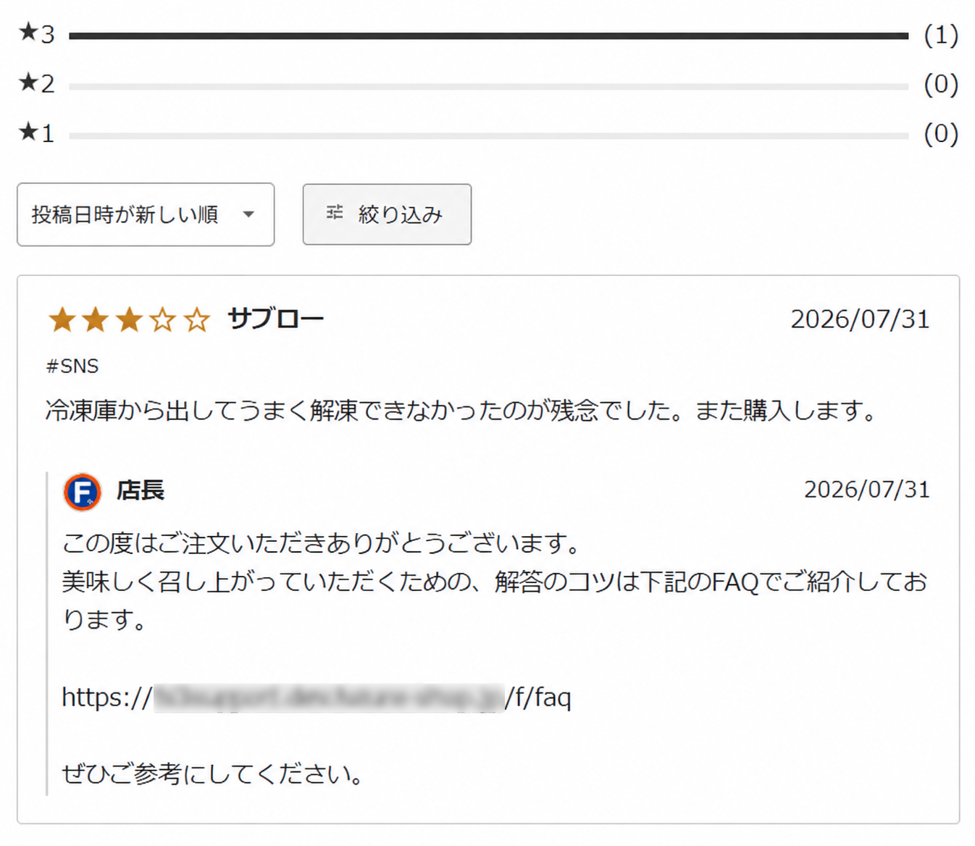
Task: Click the ★3 star label
Action: point(37,33)
